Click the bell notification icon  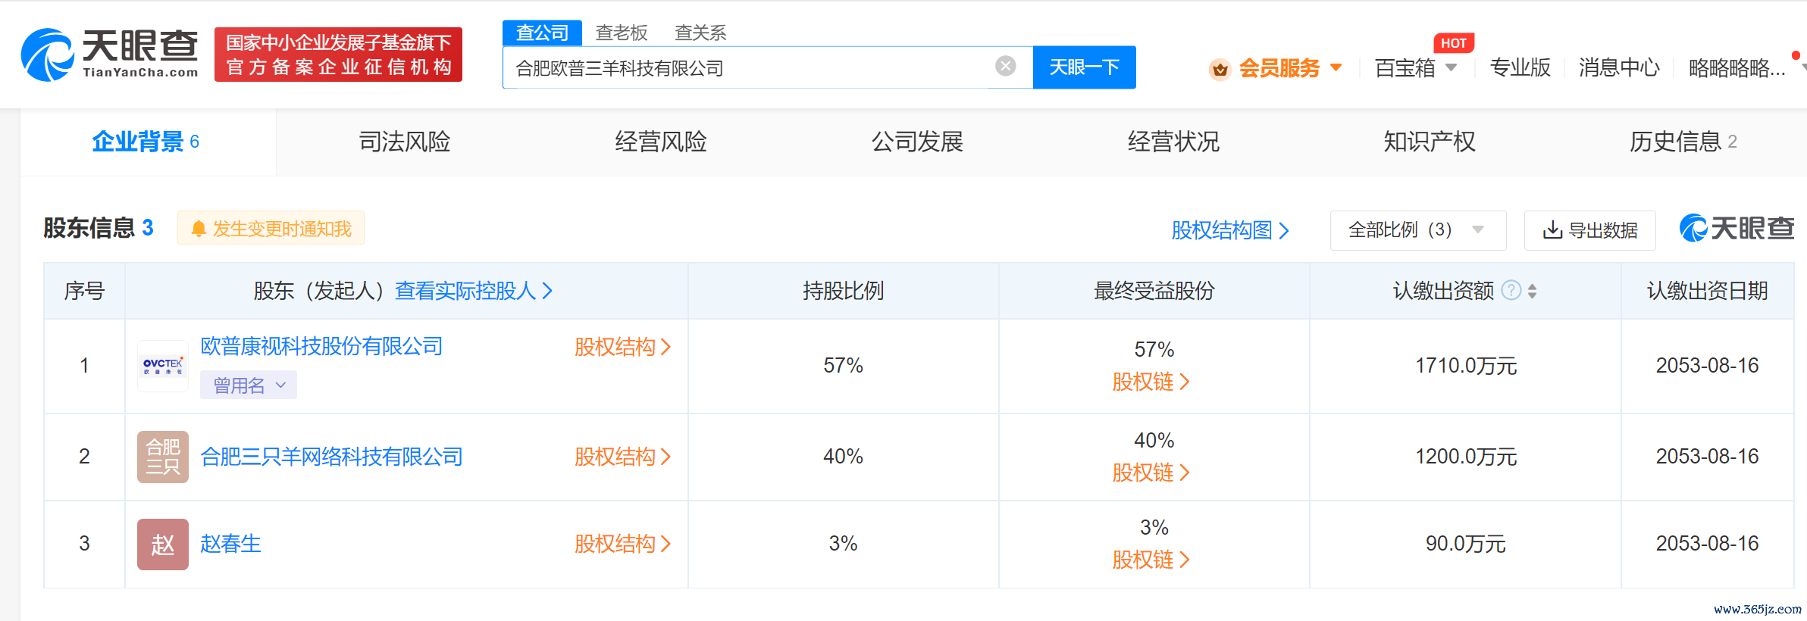pos(199,229)
